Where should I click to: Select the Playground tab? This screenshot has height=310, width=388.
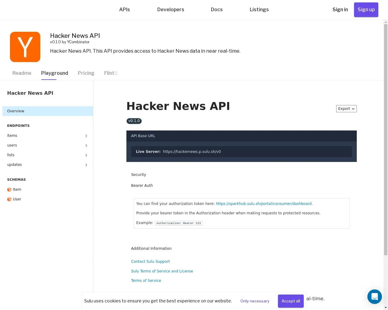coord(55,73)
